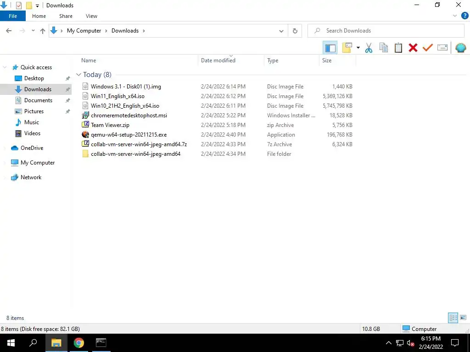The image size is (470, 352).
Task: Open Videos in the navigation pane
Action: click(32, 133)
